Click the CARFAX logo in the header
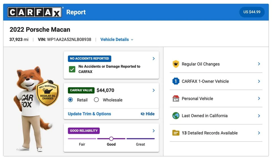Viewport: 272px width, 159px height. coord(35,12)
